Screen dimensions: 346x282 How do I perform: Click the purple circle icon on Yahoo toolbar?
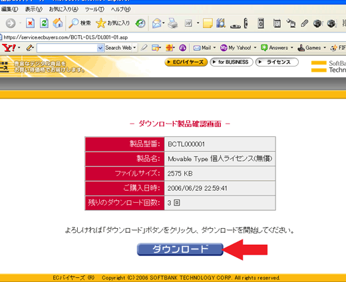[x=182, y=48]
